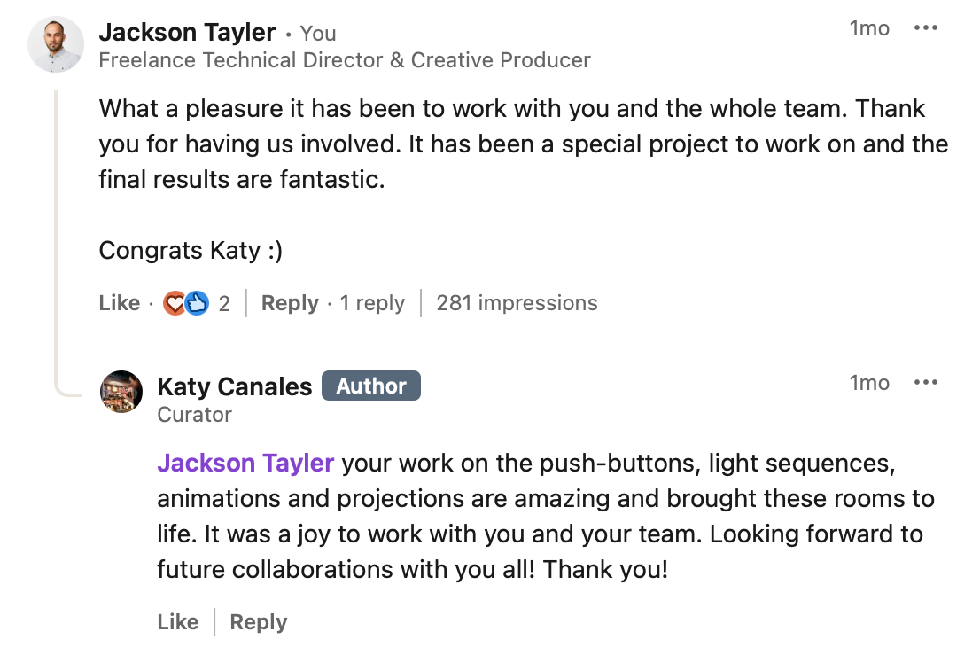The height and width of the screenshot is (663, 980).
Task: Like Katy Canales's reply
Action: 177,622
